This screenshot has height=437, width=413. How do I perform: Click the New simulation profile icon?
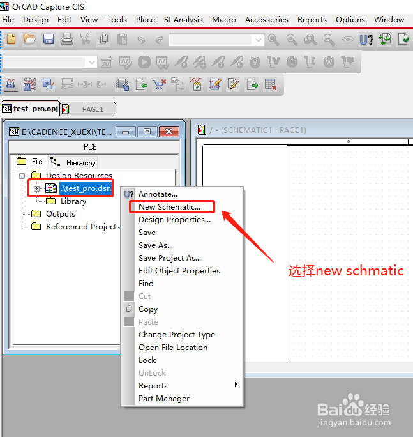coord(107,62)
